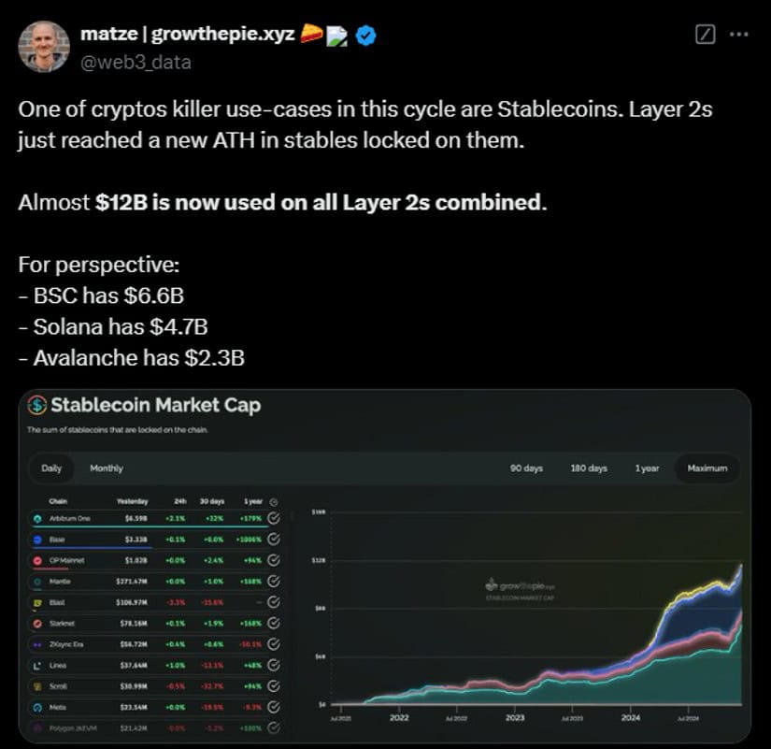Image resolution: width=771 pixels, height=749 pixels.
Task: Choose the 180 days timespan
Action: tap(589, 468)
